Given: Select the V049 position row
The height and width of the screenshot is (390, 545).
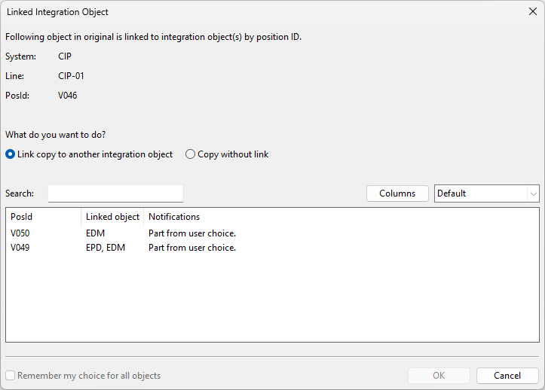Looking at the screenshot, I should coord(20,248).
